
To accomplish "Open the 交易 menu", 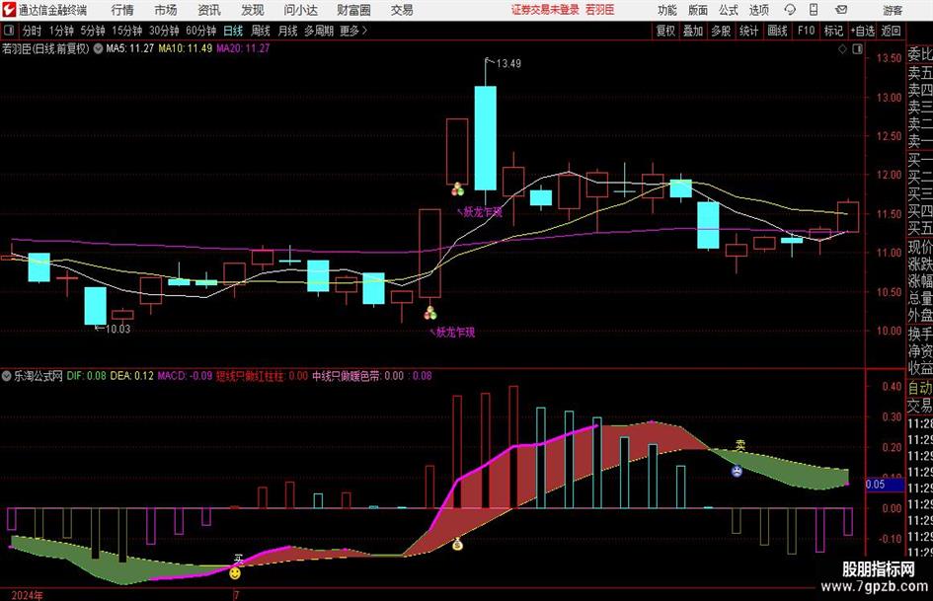I will [402, 10].
